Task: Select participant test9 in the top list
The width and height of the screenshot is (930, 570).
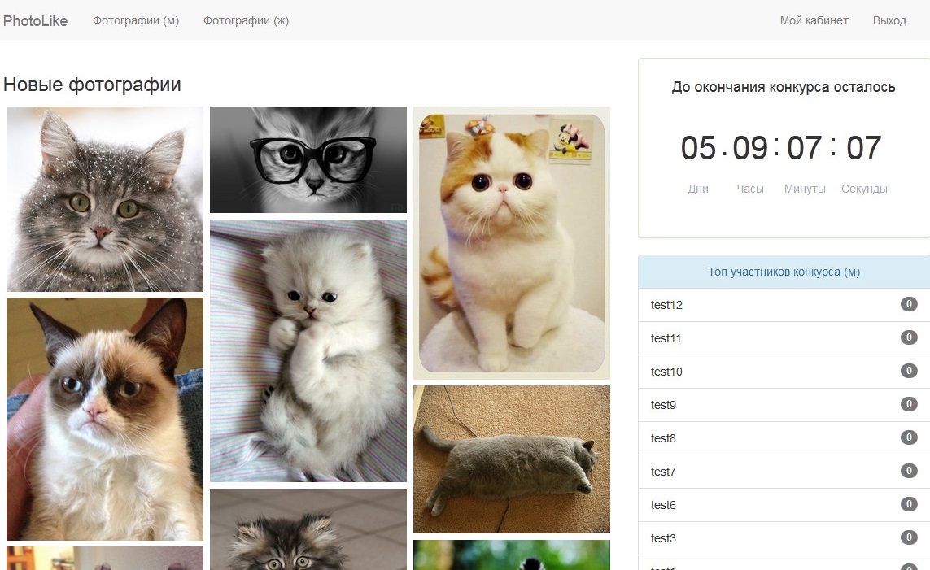Action: pos(784,405)
